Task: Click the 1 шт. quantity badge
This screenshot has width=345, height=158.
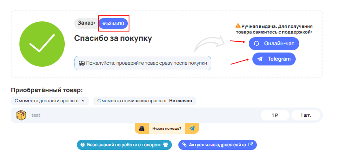Action: pos(306,115)
